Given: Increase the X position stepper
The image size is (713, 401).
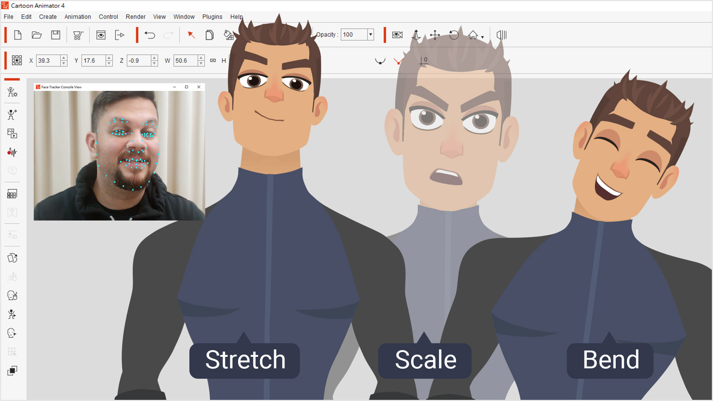Looking at the screenshot, I should point(64,58).
